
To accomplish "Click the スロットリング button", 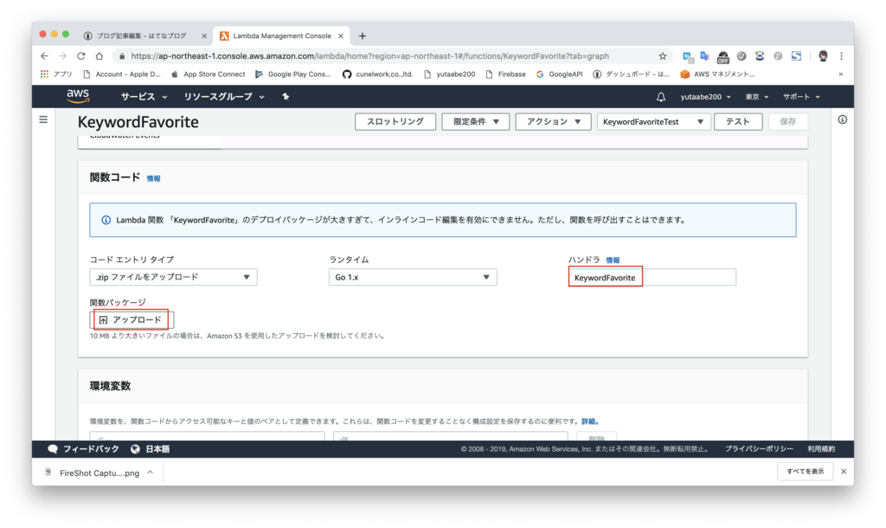I will click(x=395, y=121).
